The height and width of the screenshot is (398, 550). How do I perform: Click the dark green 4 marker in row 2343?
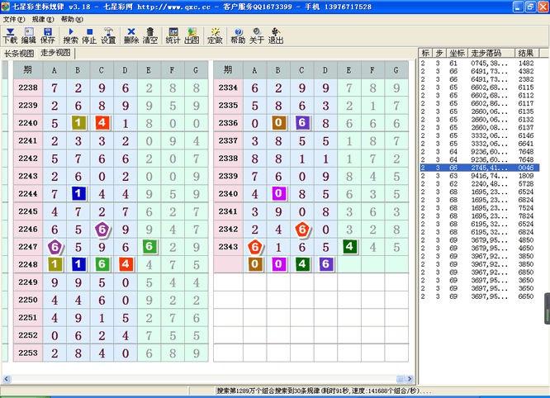click(349, 247)
